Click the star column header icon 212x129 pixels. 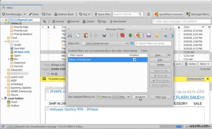[x=48, y=27]
